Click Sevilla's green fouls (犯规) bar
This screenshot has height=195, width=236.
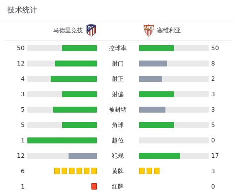(x=159, y=156)
